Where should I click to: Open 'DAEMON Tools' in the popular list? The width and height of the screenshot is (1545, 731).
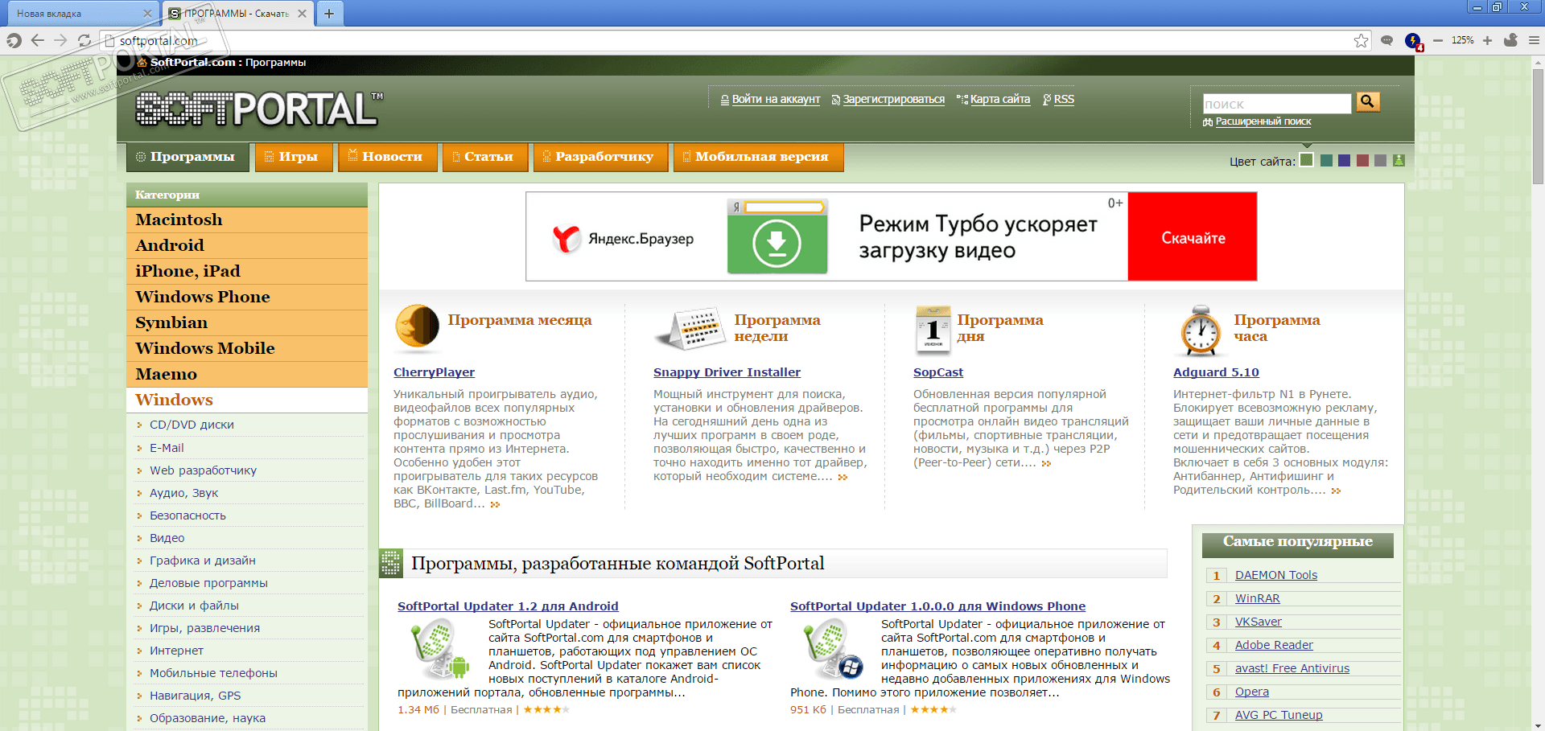tap(1276, 575)
